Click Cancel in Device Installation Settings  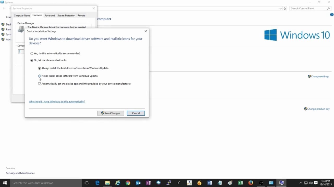(136, 113)
